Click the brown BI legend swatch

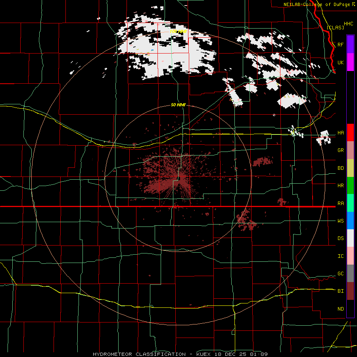coord(350,291)
